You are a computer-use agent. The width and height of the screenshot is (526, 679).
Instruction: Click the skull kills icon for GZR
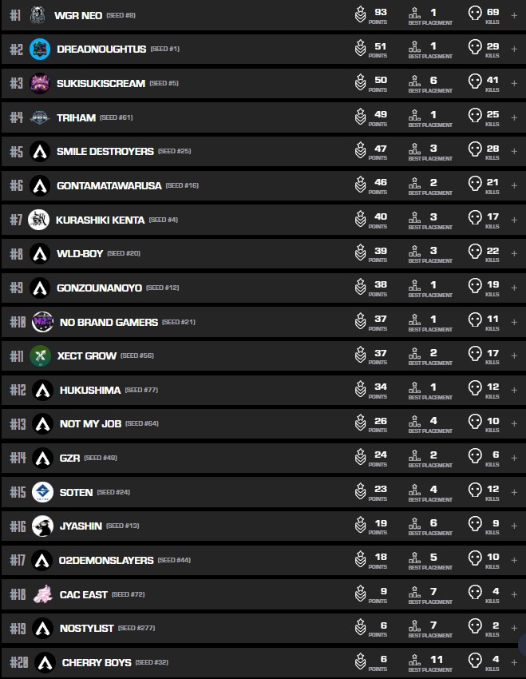[475, 458]
